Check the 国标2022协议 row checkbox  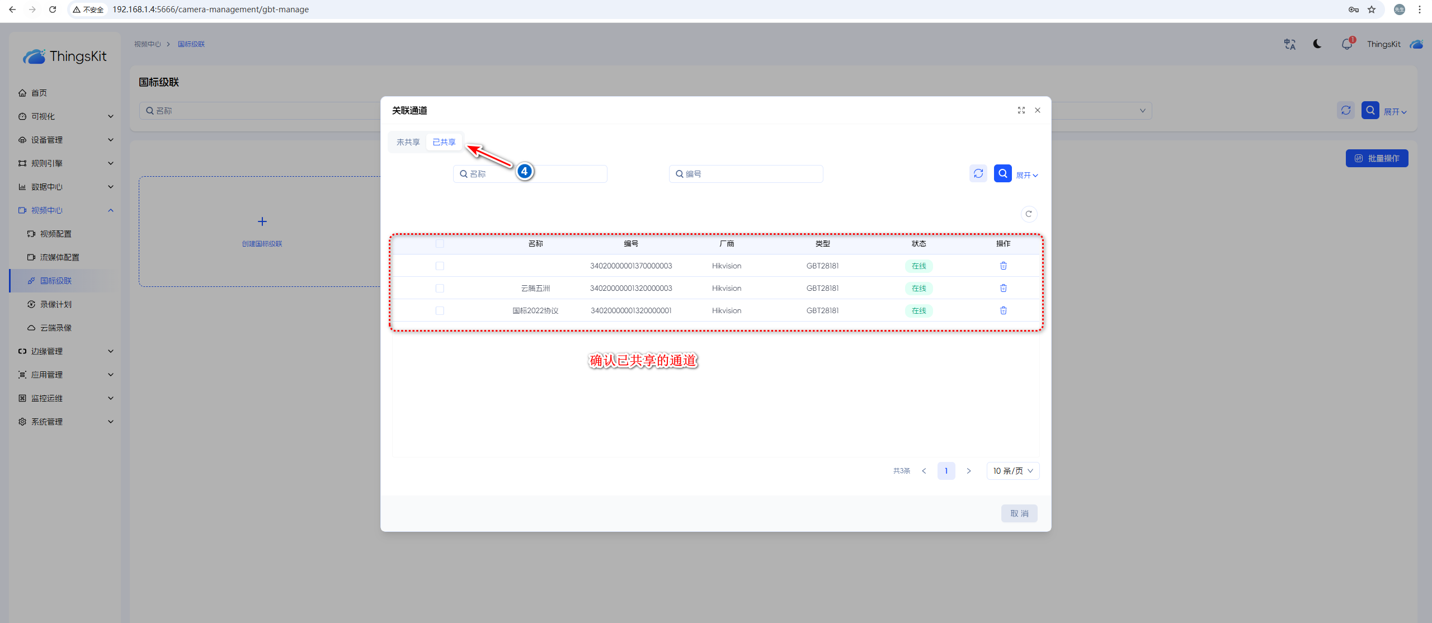click(440, 311)
